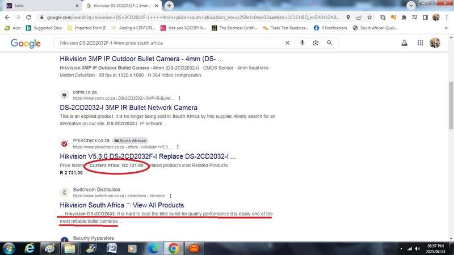
Task: Open a new browser tab
Action: (169, 6)
